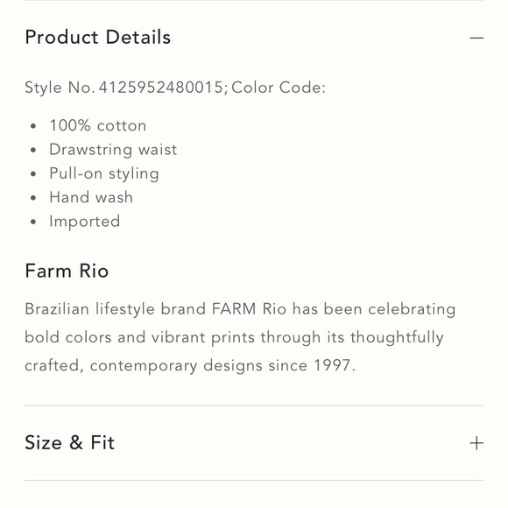
Task: Collapse Product Details with the minus icon
Action: click(x=476, y=39)
